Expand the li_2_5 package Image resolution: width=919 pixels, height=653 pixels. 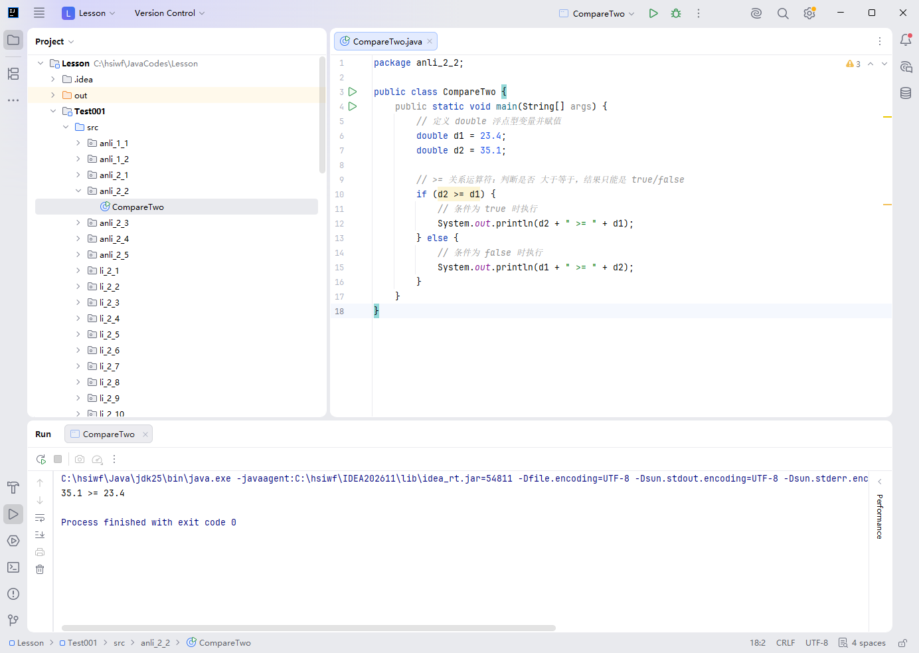click(78, 334)
